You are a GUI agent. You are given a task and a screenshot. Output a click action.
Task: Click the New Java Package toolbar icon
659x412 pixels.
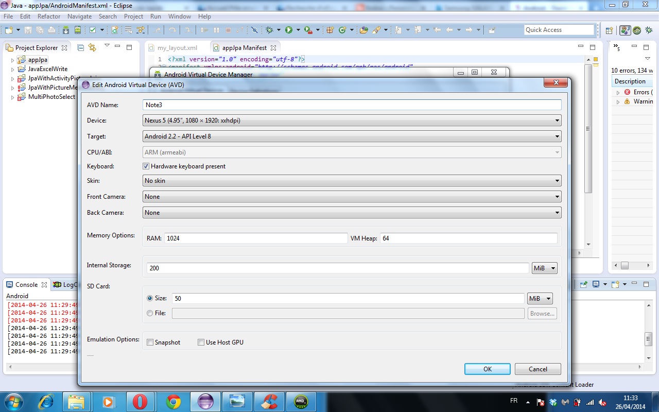(330, 30)
